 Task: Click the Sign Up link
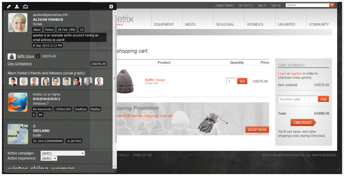point(276,5)
